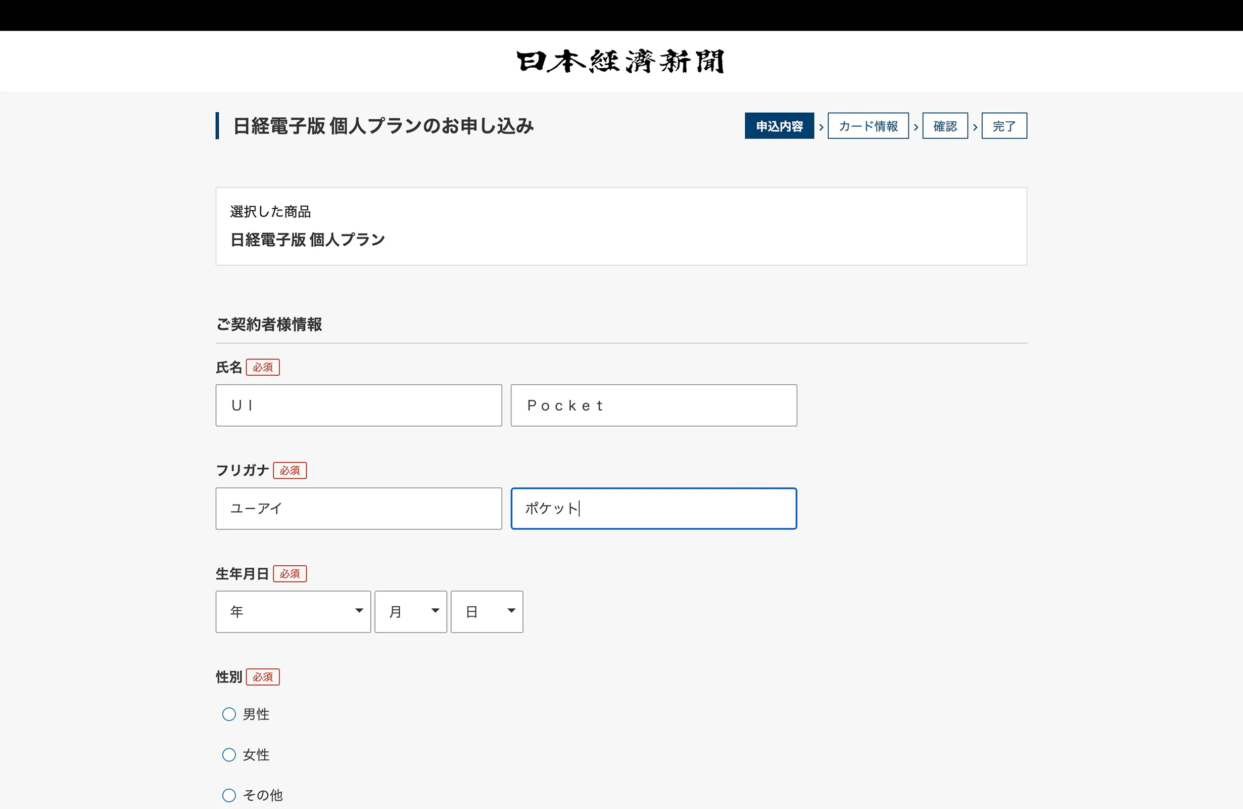Click the フリガナ field label
The width and height of the screenshot is (1243, 809).
(243, 470)
